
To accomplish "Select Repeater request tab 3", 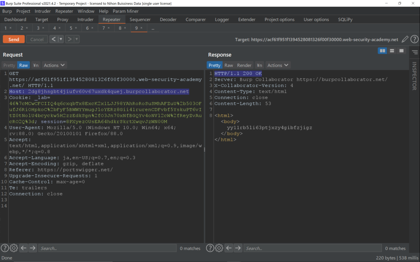I will 38,28.
